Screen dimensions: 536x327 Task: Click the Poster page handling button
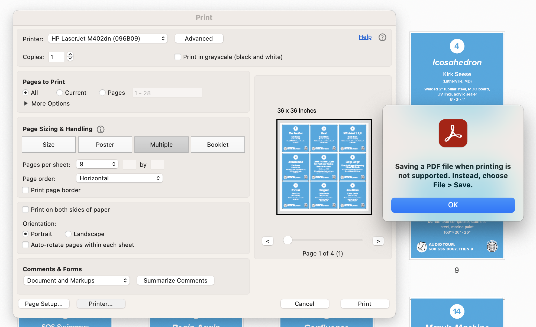105,145
